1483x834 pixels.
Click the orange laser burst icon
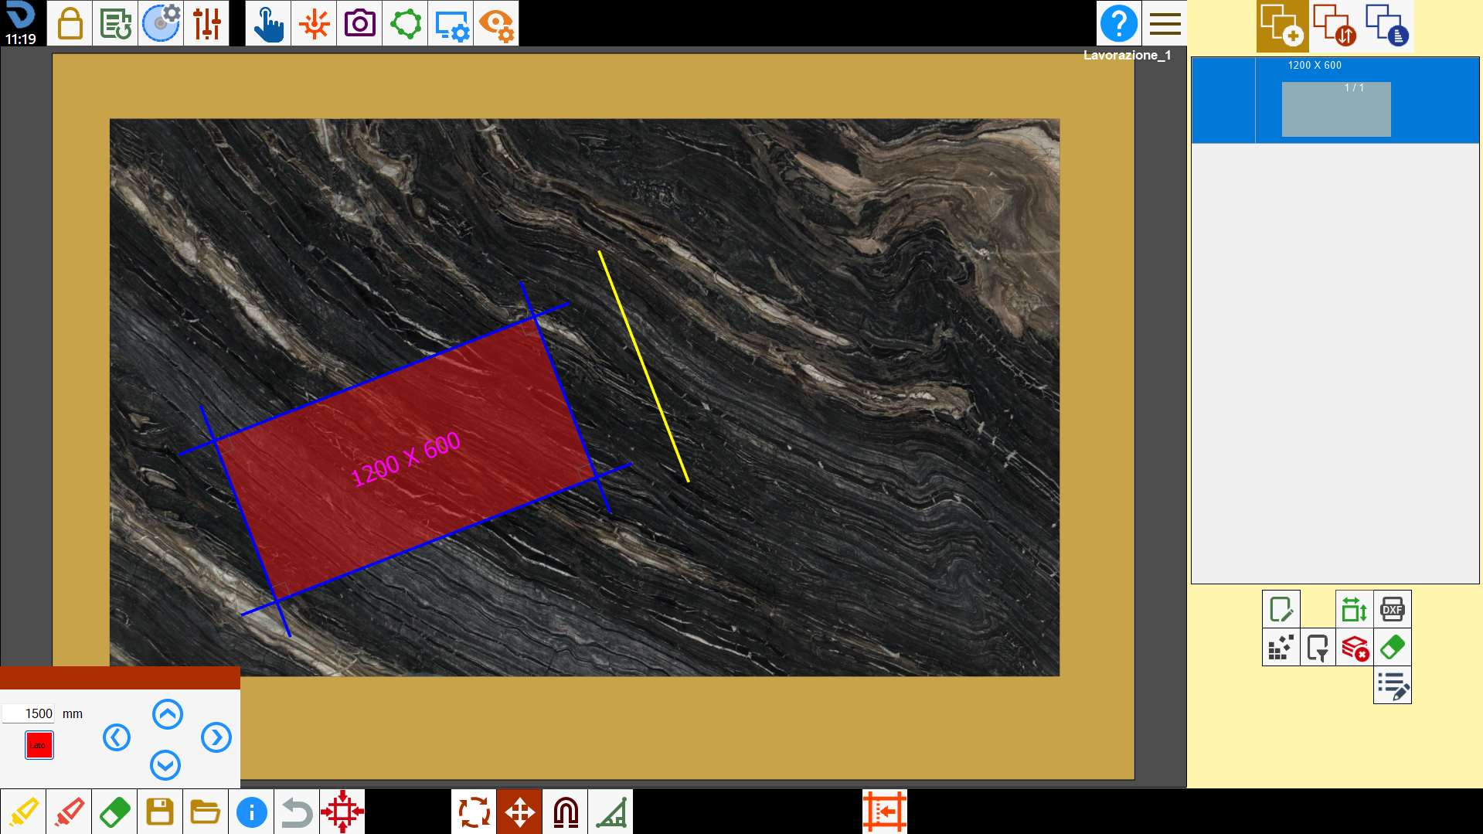tap(314, 24)
